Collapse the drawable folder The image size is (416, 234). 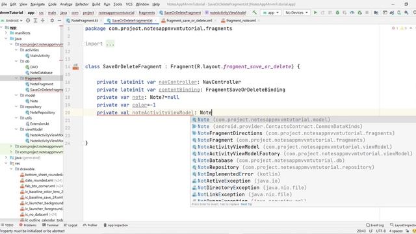pyautogui.click(x=11, y=169)
